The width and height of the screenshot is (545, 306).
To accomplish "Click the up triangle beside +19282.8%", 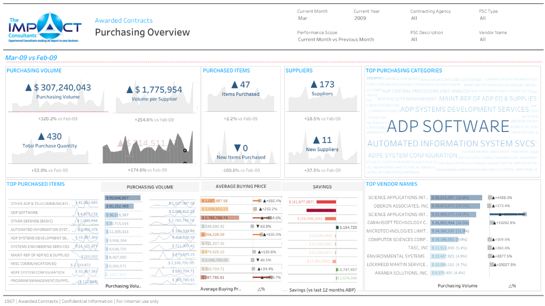I will [494, 223].
